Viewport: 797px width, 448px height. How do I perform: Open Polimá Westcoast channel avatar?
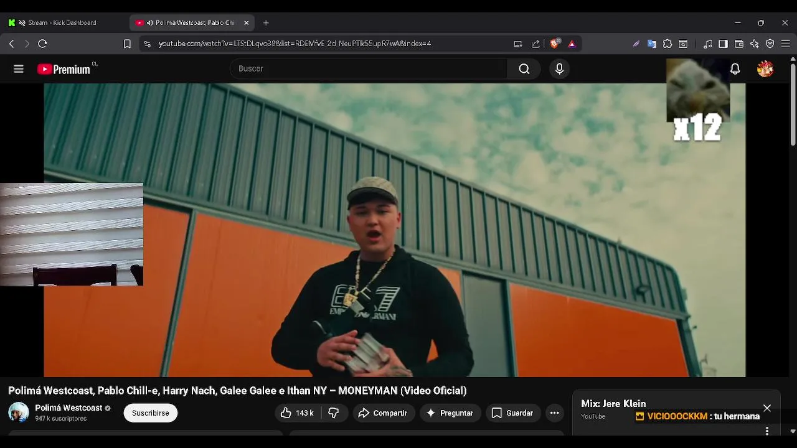click(19, 413)
